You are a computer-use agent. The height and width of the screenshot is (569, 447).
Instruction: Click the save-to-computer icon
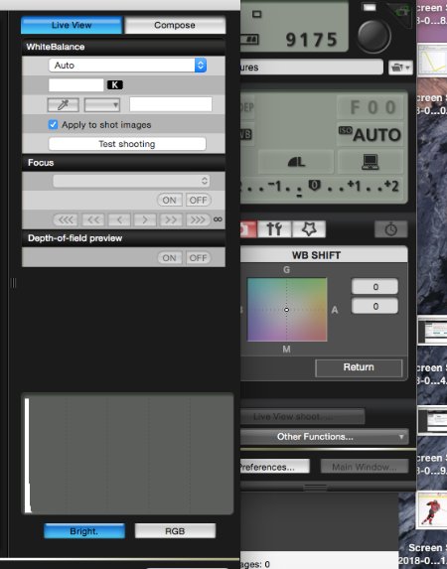(x=371, y=162)
